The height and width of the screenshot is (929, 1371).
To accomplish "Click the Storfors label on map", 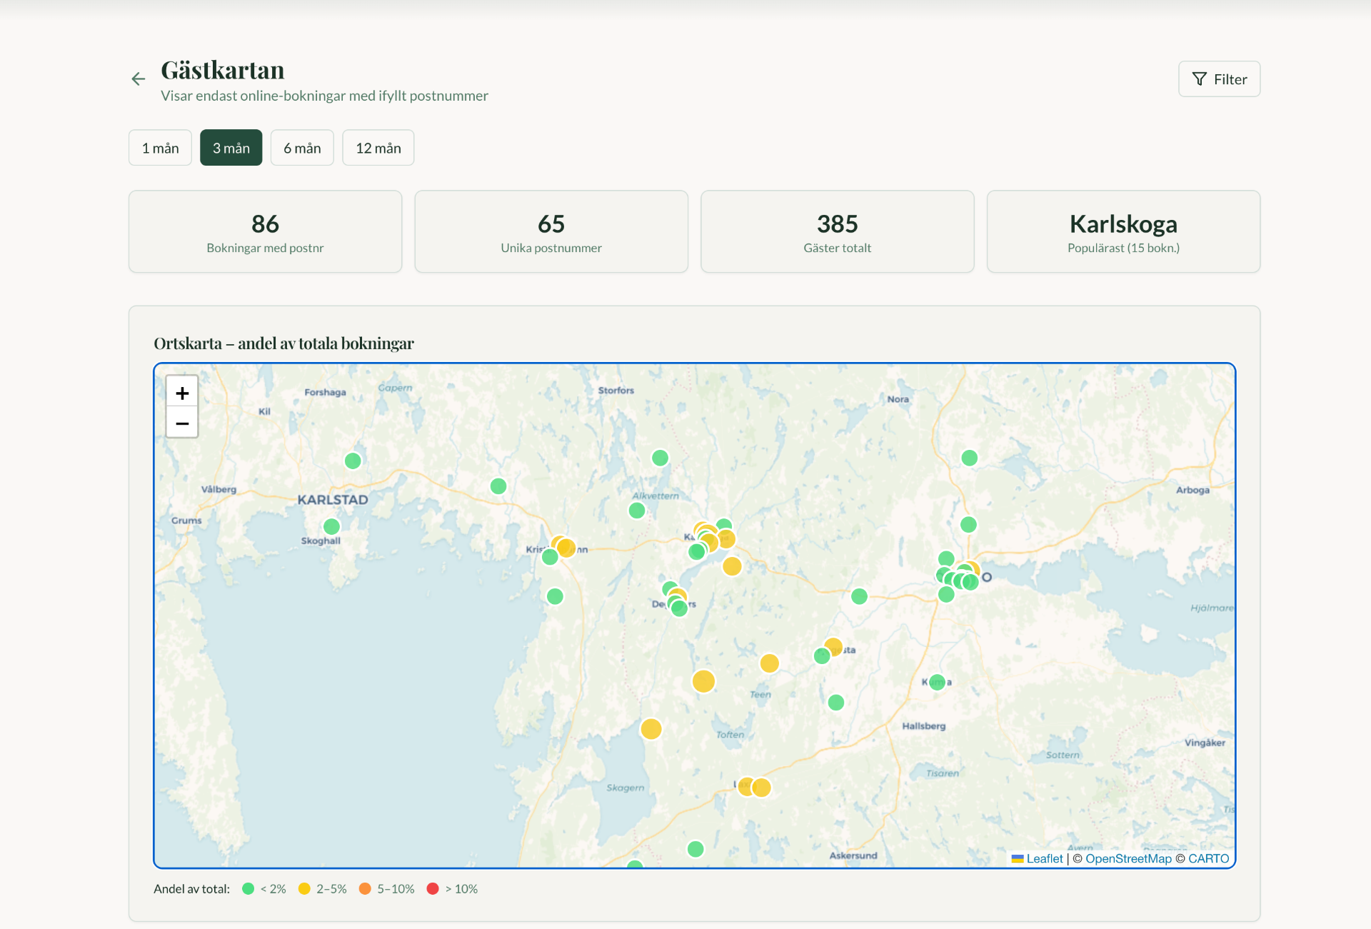I will tap(616, 391).
